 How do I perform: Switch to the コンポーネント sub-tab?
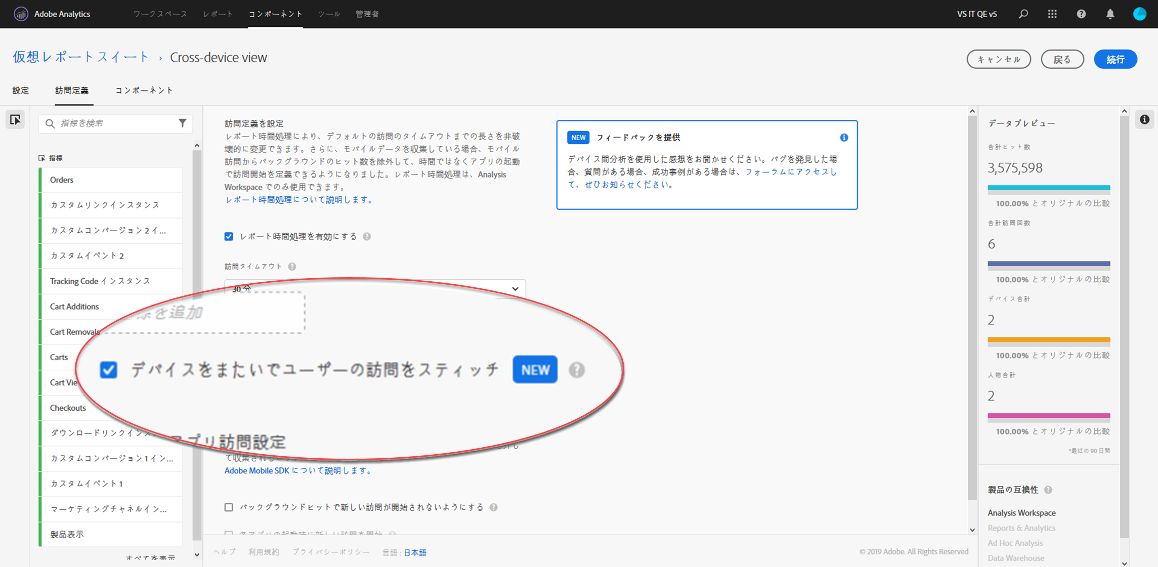point(144,90)
